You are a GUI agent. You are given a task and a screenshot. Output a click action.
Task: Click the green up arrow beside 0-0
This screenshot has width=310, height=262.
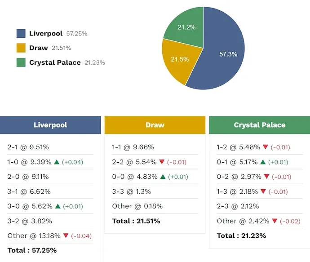coord(163,177)
